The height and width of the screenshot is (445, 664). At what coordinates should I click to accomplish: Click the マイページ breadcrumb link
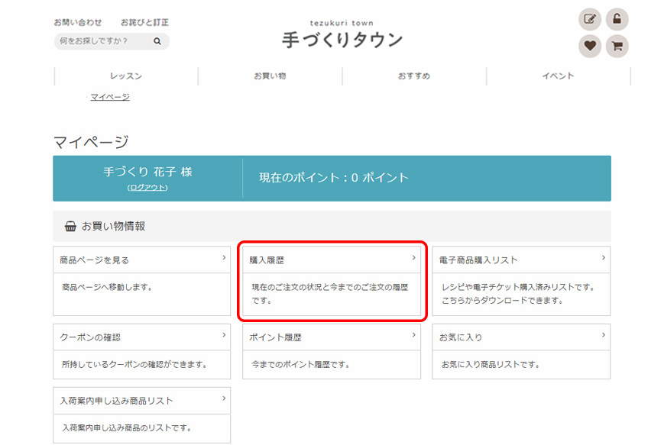click(x=109, y=97)
